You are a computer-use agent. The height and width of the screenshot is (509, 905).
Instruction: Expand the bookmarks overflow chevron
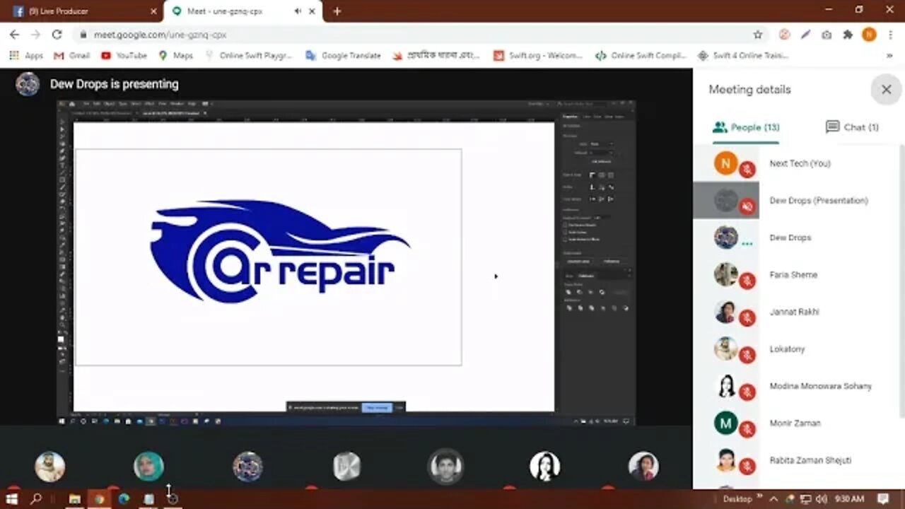889,55
